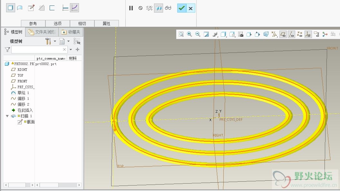
Task: Click the Zoom Out icon
Action: point(198,34)
